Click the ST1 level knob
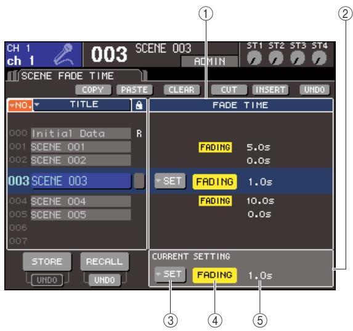The image size is (353, 331). (254, 58)
